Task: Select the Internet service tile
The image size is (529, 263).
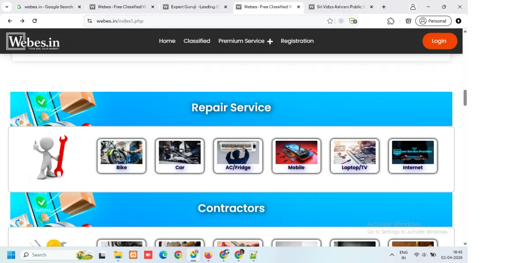Action: pyautogui.click(x=413, y=156)
